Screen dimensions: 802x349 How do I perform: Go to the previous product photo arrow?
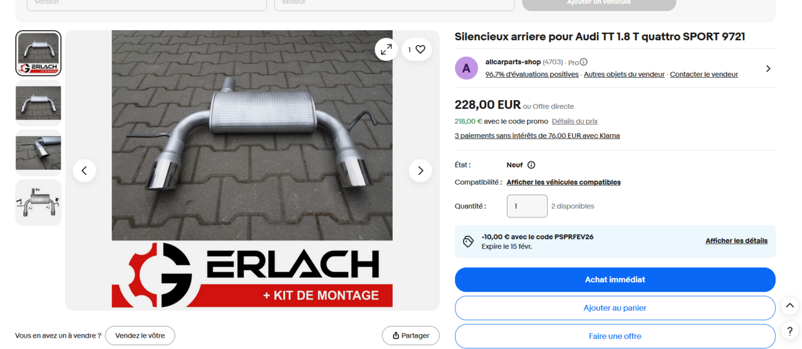pyautogui.click(x=85, y=170)
